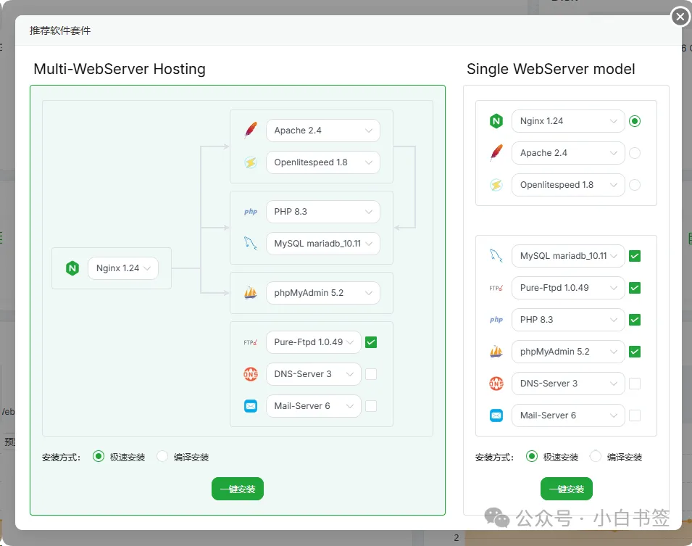Click the MySQL dolphin icon in Multi-WebServer panel
This screenshot has height=546, width=692.
pyautogui.click(x=251, y=244)
